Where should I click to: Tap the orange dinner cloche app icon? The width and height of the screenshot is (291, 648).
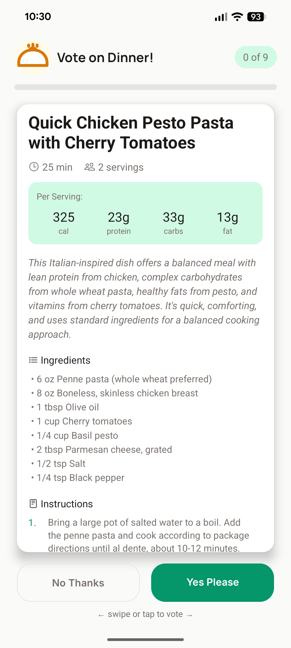click(x=33, y=57)
